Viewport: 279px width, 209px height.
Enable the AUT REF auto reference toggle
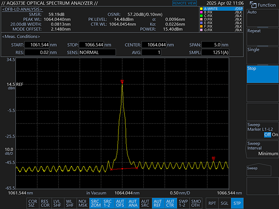click(158, 203)
